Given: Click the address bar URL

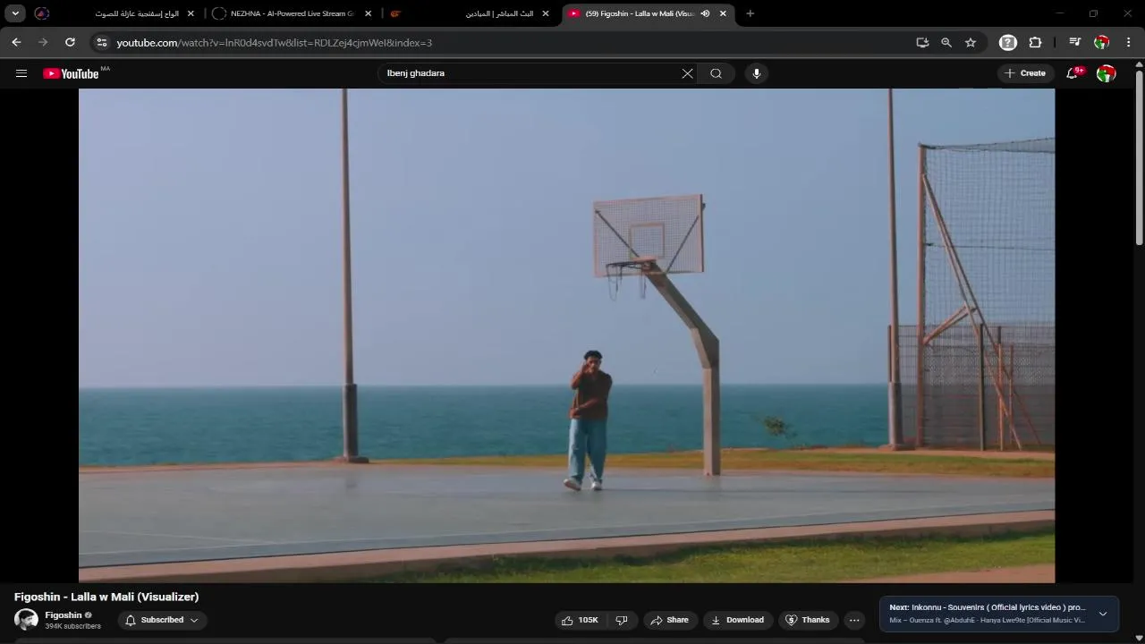Looking at the screenshot, I should 275,42.
